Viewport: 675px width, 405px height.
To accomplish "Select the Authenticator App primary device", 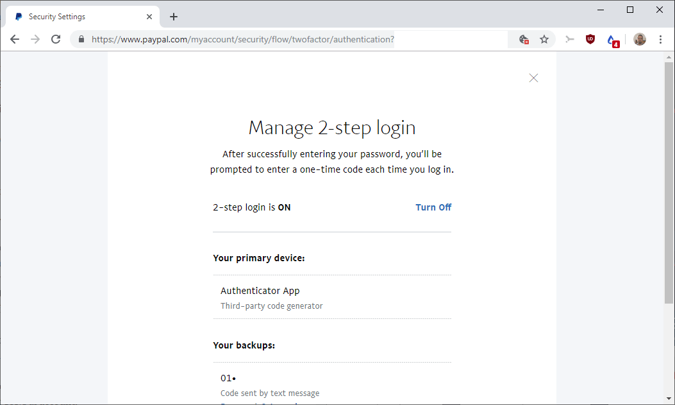I will [332, 297].
